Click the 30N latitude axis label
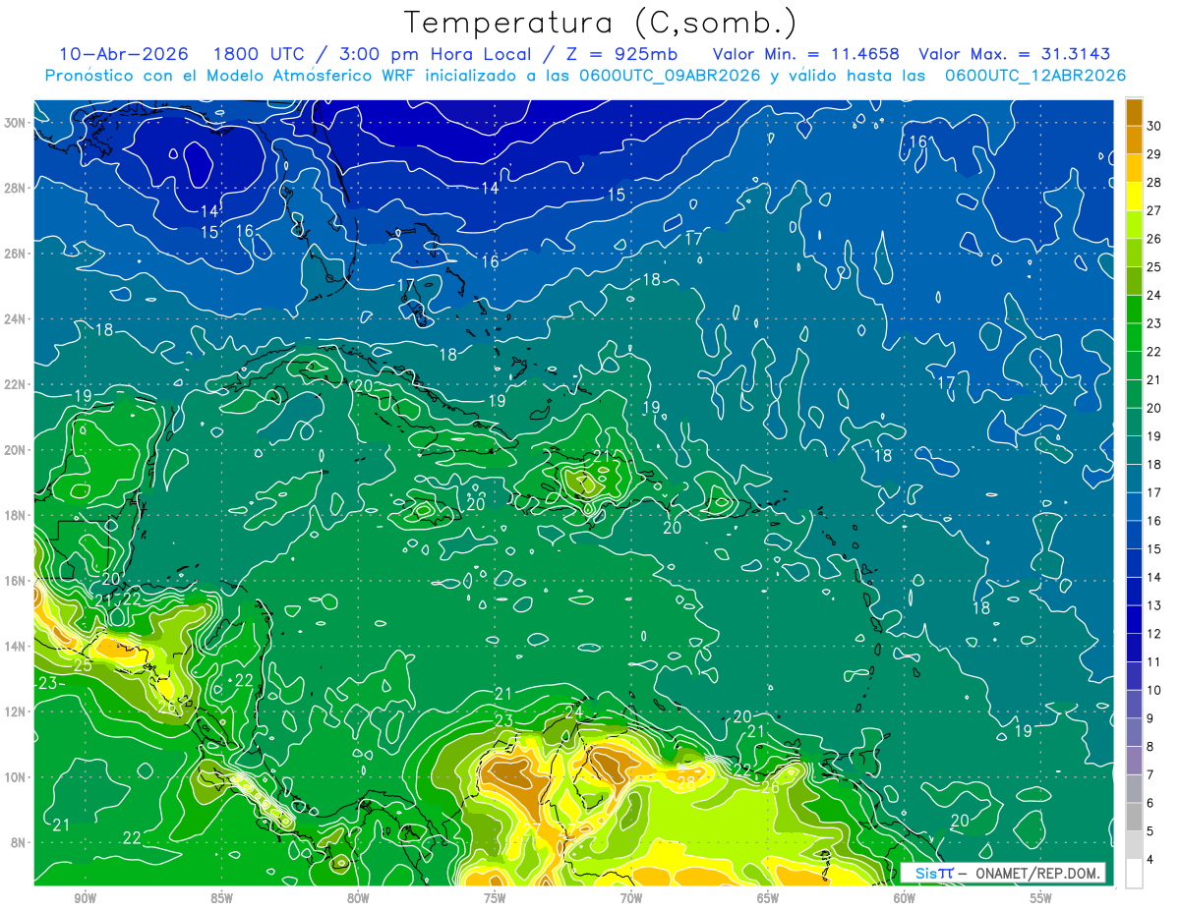 pyautogui.click(x=17, y=123)
